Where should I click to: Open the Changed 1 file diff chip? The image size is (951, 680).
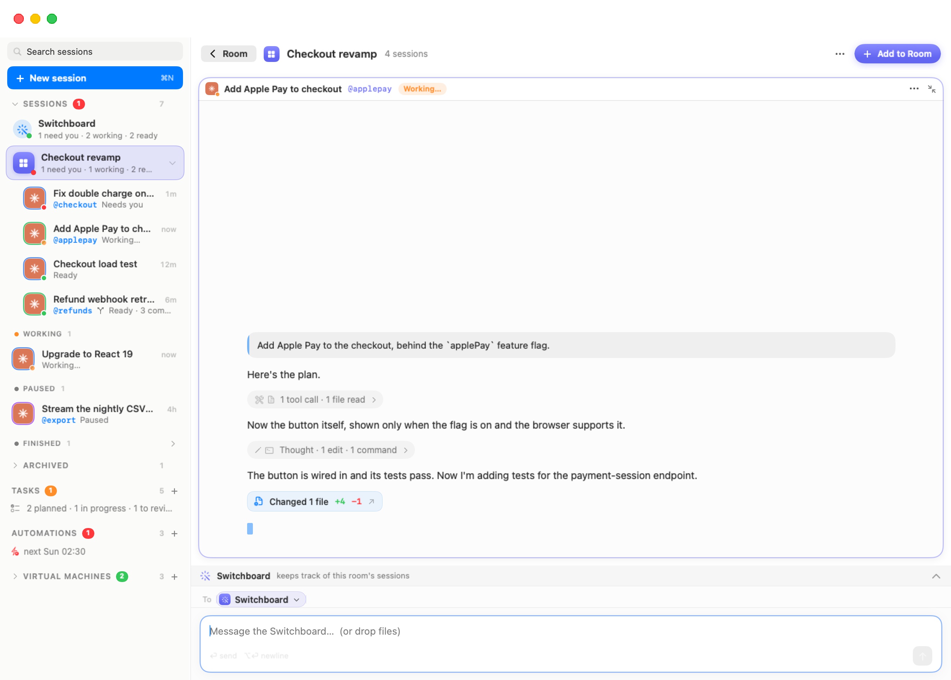[314, 502]
